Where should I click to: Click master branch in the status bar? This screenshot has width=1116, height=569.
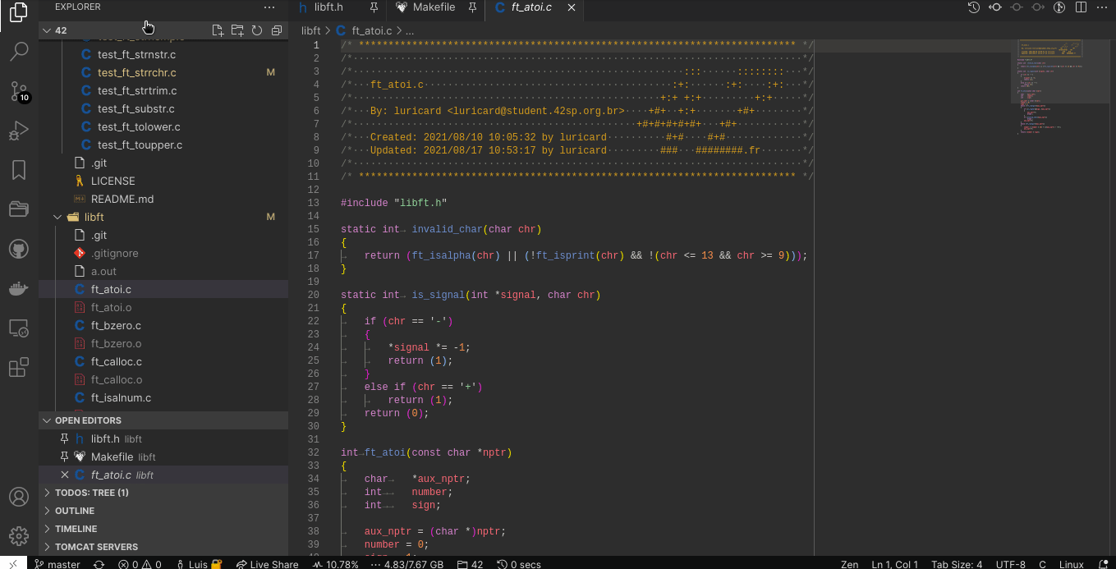click(x=57, y=564)
